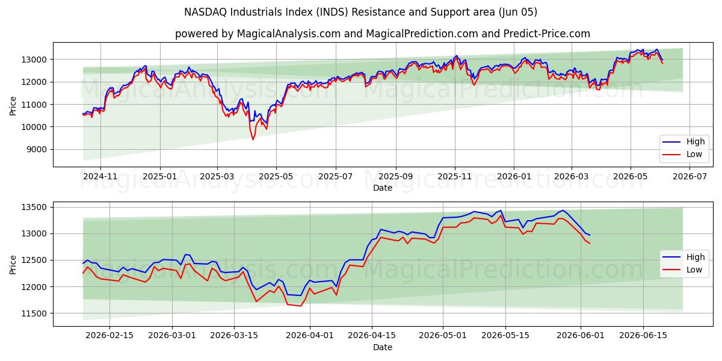
Task: Click the 'High' legend entry in the bottom chart
Action: point(683,258)
